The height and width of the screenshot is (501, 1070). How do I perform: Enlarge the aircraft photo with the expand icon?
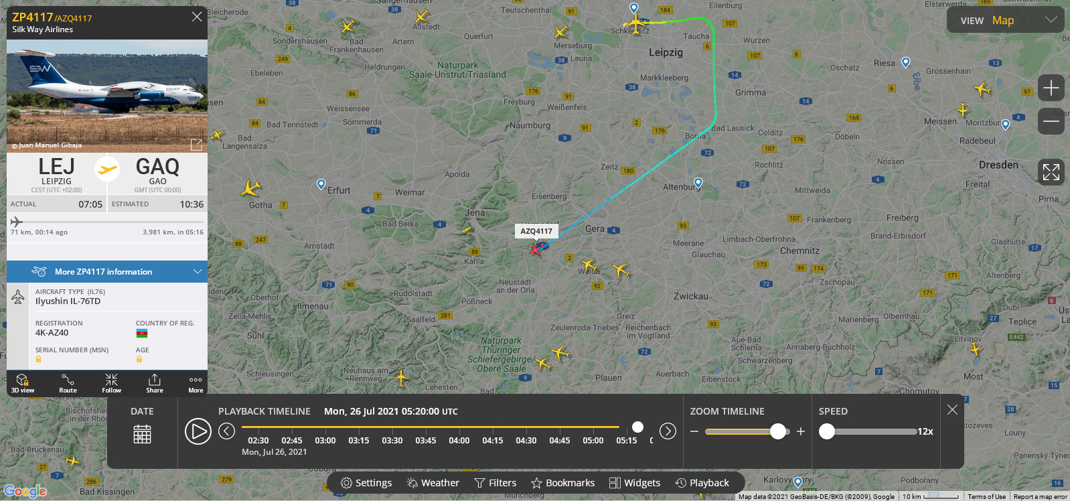(x=196, y=145)
